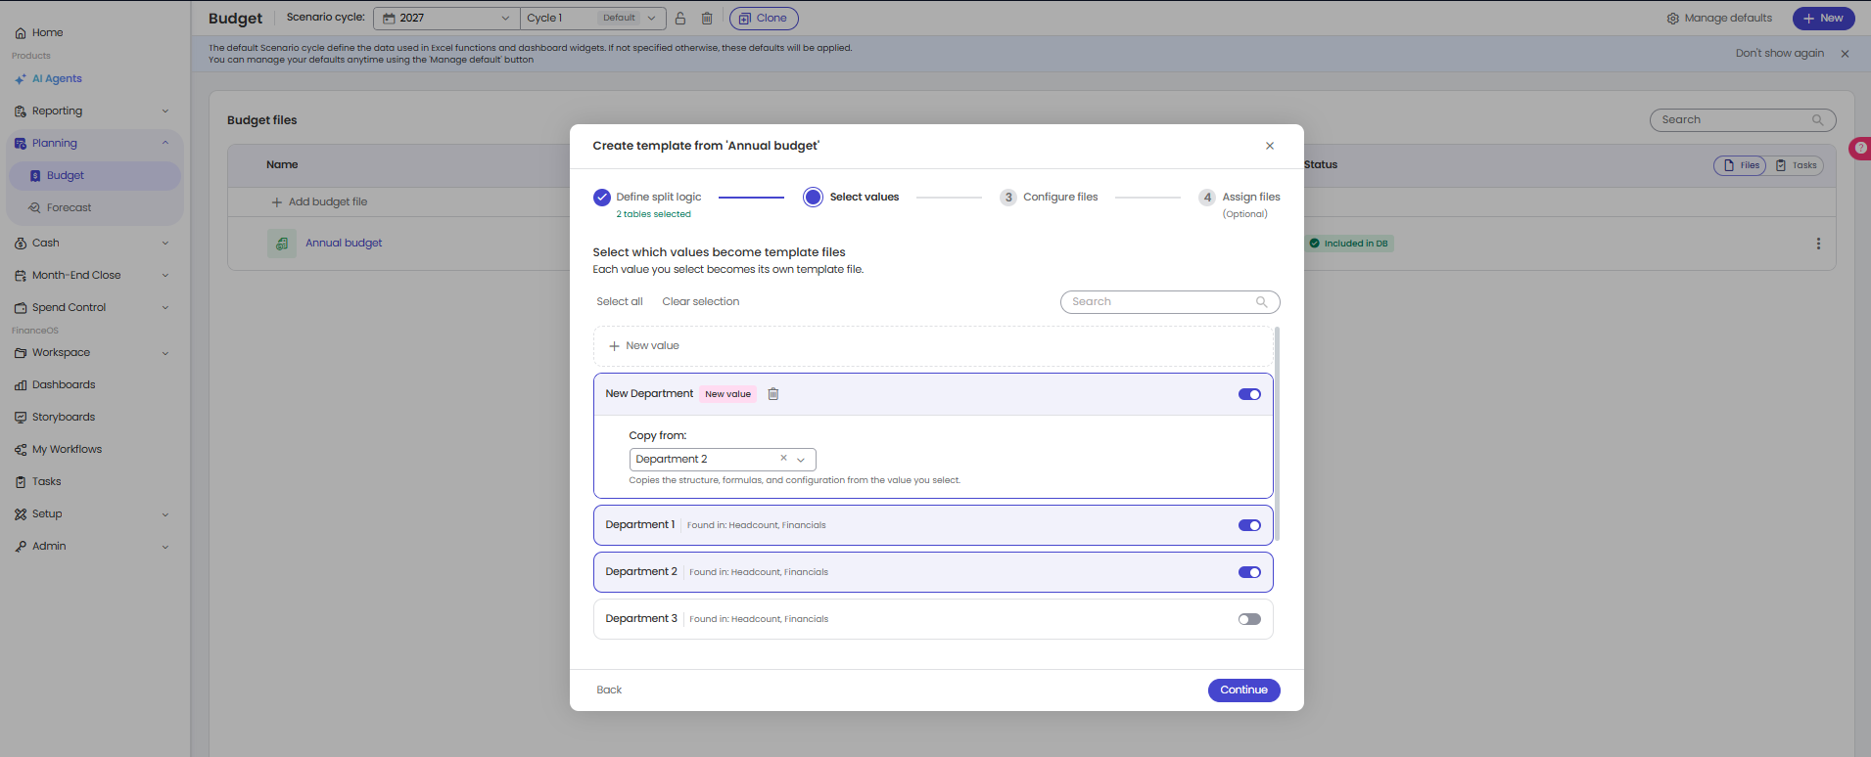Click the Back button
The image size is (1871, 757).
609,690
